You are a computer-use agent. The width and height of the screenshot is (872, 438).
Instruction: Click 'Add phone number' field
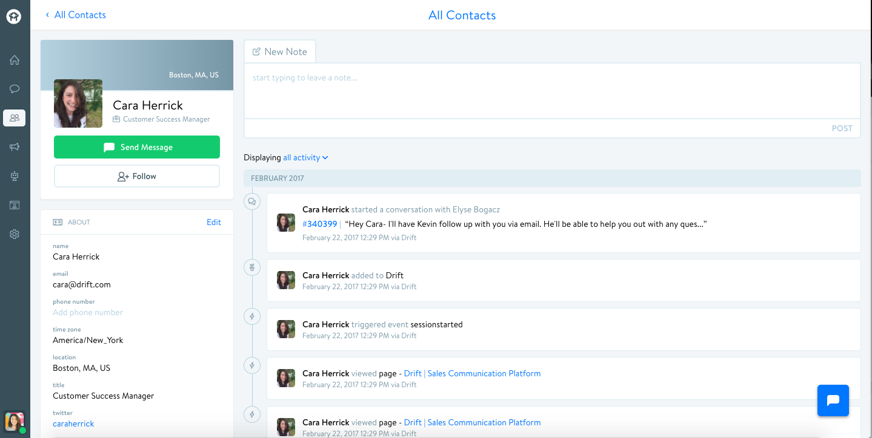click(x=88, y=312)
